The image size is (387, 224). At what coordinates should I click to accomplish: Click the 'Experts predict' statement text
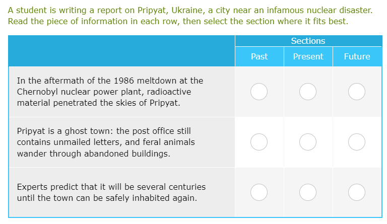tap(111, 192)
